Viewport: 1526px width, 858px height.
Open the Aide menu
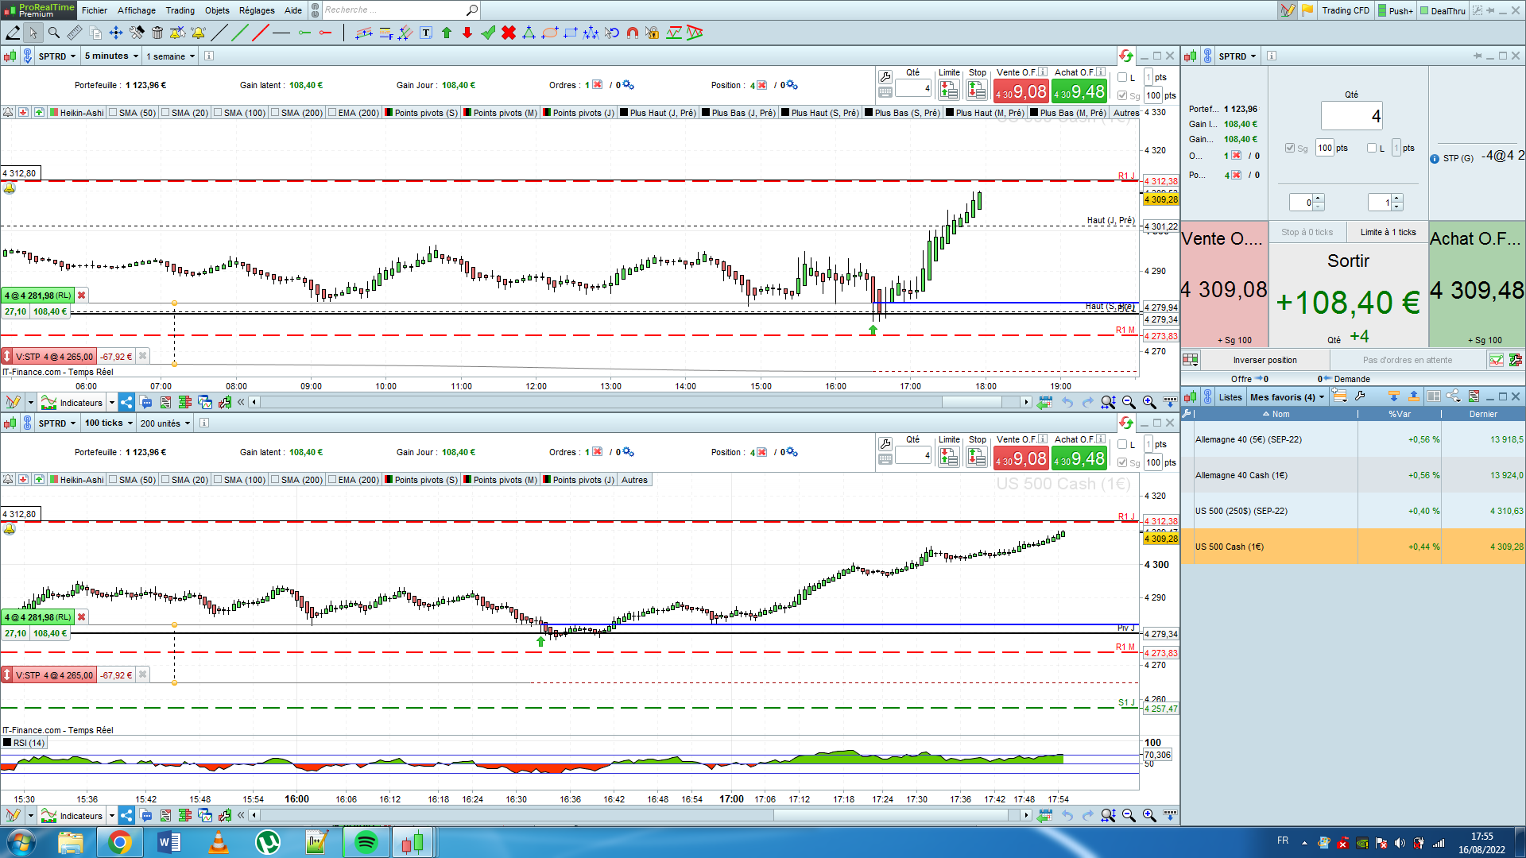[x=293, y=10]
